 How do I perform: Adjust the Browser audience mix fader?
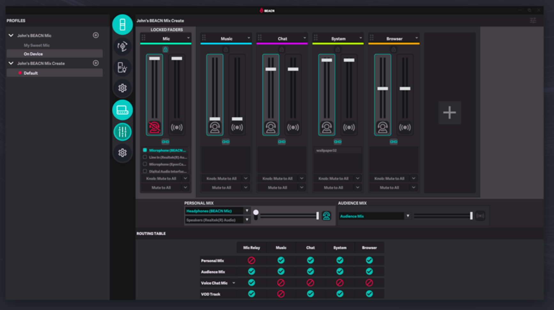coord(405,89)
